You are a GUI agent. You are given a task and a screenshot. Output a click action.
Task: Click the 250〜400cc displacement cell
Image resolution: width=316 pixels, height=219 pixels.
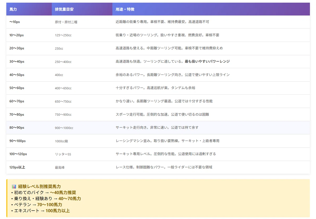pos(82,62)
